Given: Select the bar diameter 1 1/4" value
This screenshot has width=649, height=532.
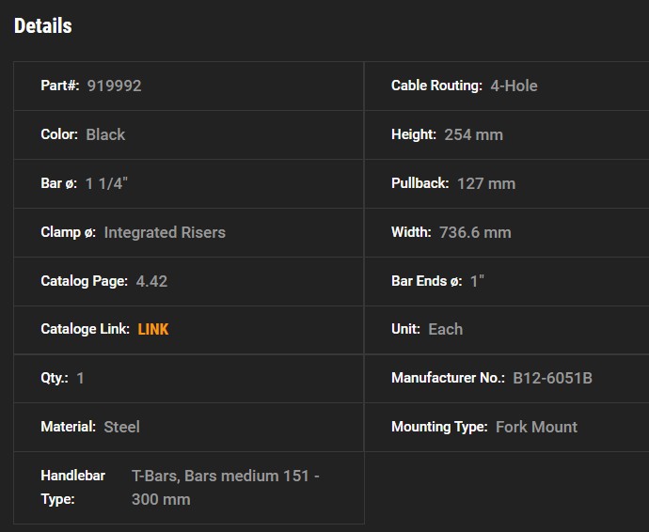Looking at the screenshot, I should pyautogui.click(x=106, y=183).
